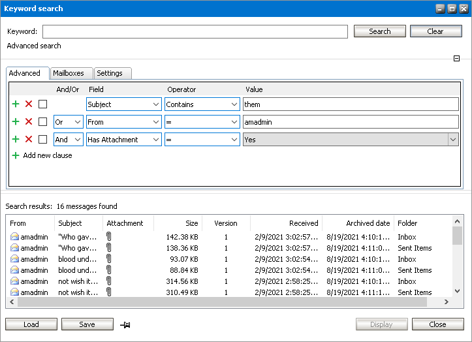
Task: Check the Subject clause checkbox
Action: click(x=42, y=104)
